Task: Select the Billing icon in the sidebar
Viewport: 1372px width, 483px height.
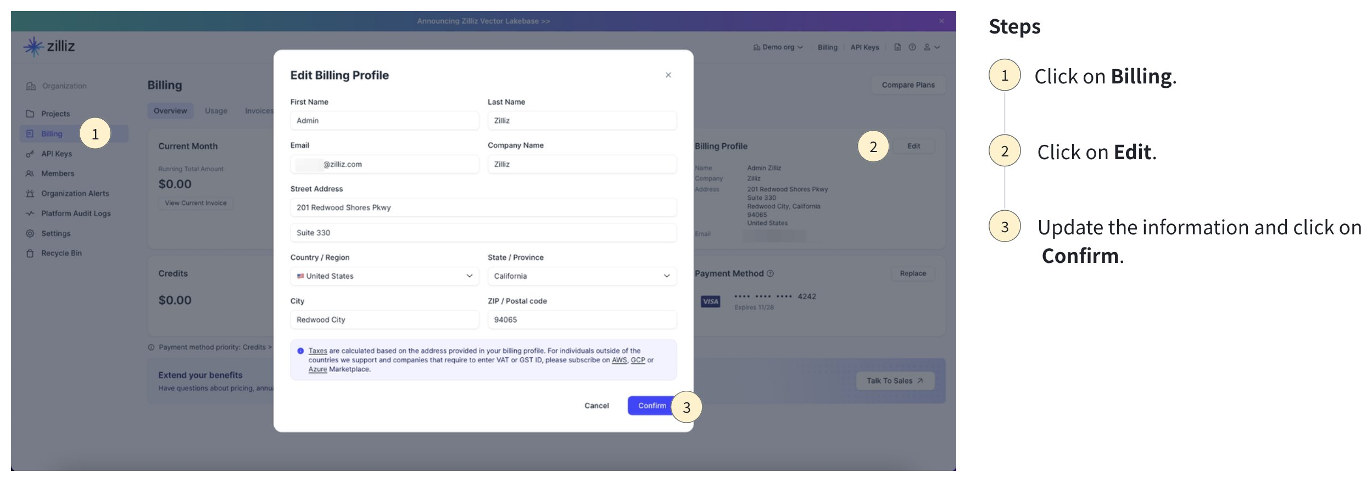Action: (x=30, y=133)
